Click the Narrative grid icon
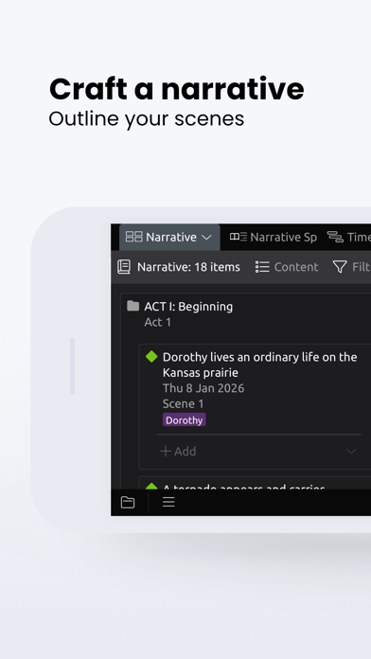Image resolution: width=371 pixels, height=659 pixels. coord(134,237)
